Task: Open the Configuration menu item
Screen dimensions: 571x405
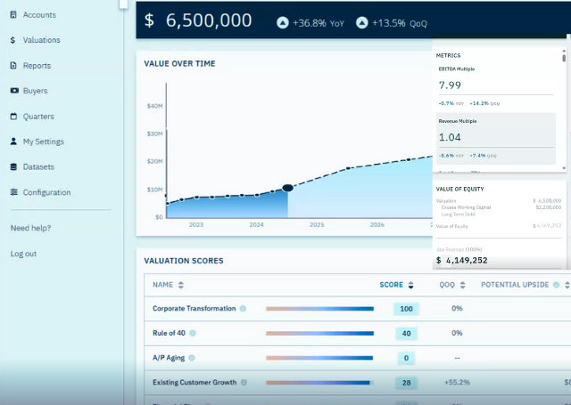Action: (x=46, y=192)
